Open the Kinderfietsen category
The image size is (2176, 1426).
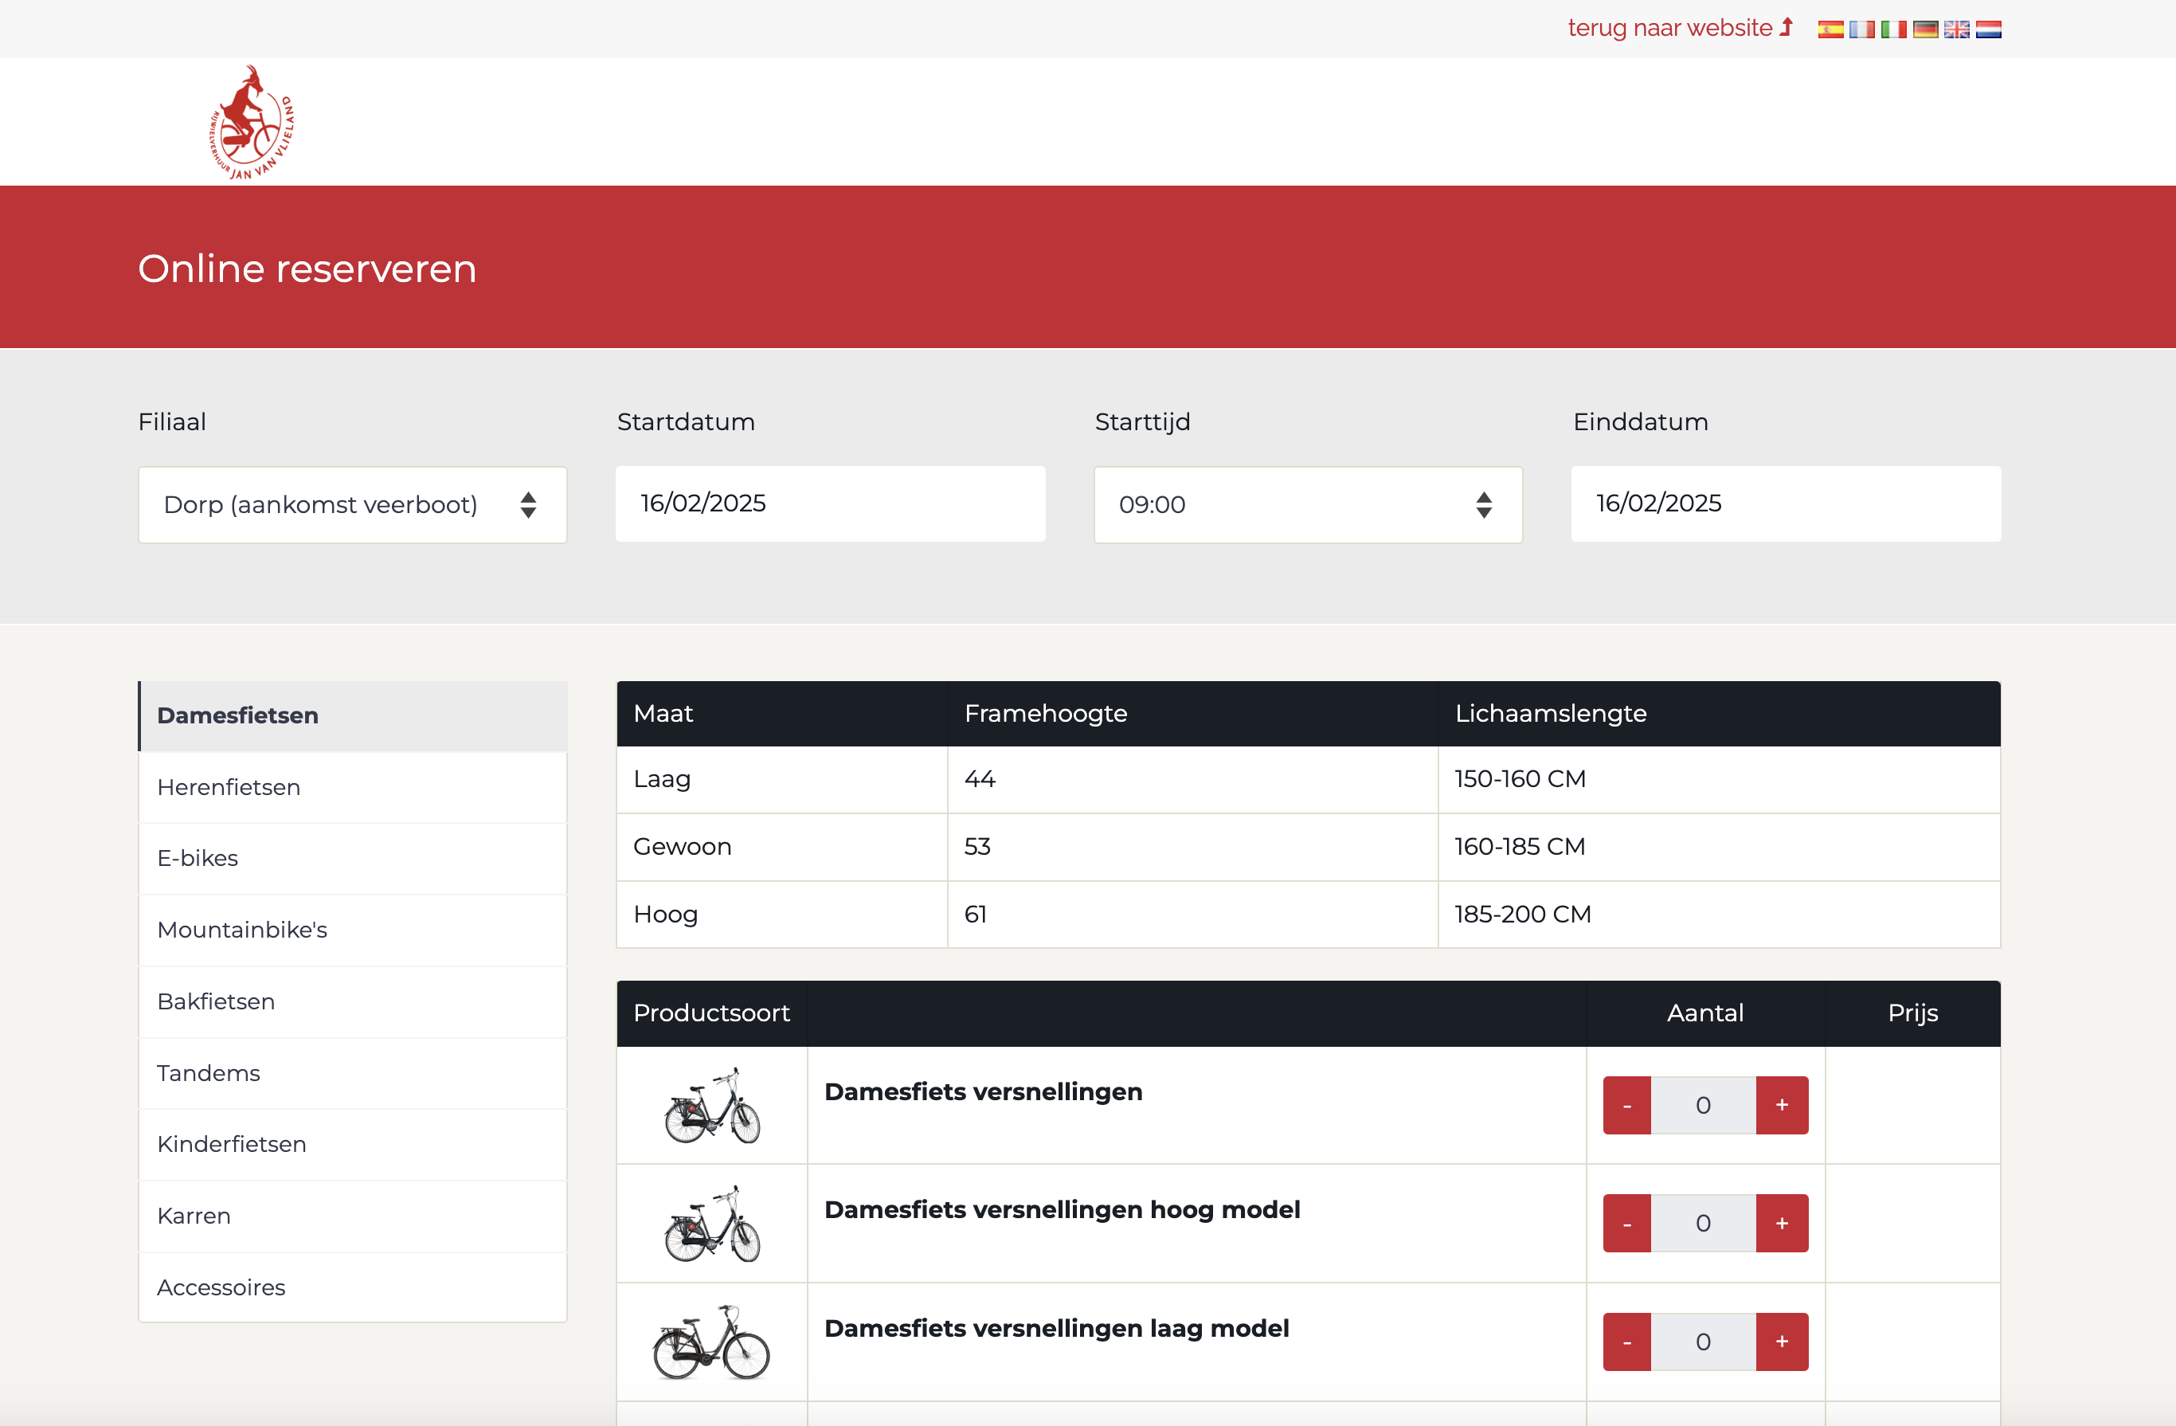[231, 1143]
